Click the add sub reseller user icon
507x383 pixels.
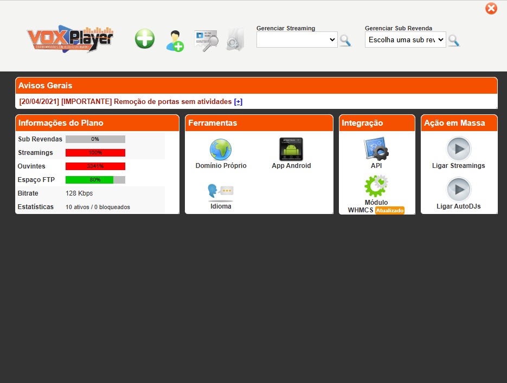(x=175, y=41)
